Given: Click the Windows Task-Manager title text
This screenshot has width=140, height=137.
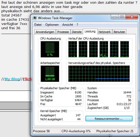Looking at the screenshot, I should [55, 18].
